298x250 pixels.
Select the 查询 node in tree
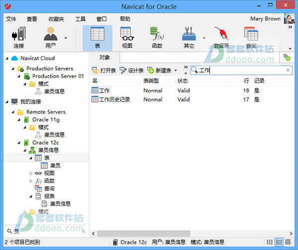coord(49,188)
